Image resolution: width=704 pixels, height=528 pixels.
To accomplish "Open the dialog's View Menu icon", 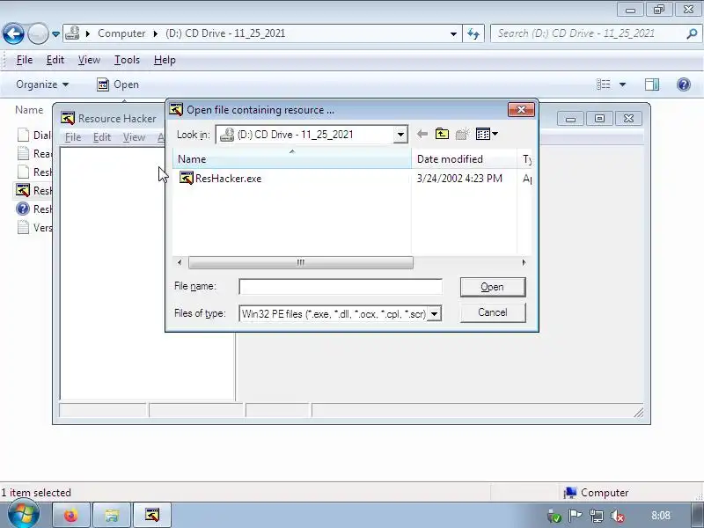I will coord(487,134).
